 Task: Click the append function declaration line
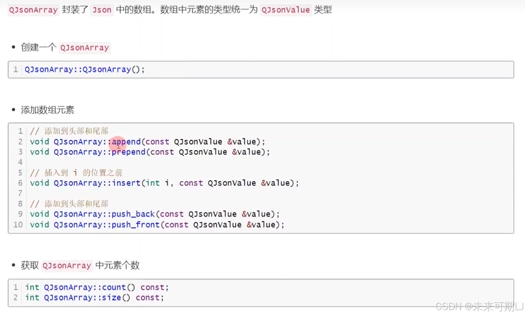pyautogui.click(x=148, y=142)
